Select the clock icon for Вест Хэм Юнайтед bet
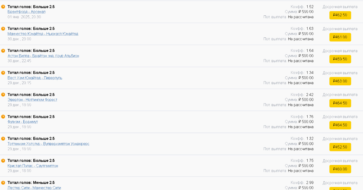Image resolution: width=363 pixels, height=190 pixels. (3, 73)
